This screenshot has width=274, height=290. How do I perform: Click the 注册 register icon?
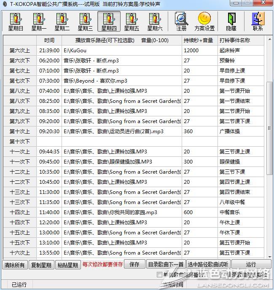(x=181, y=21)
